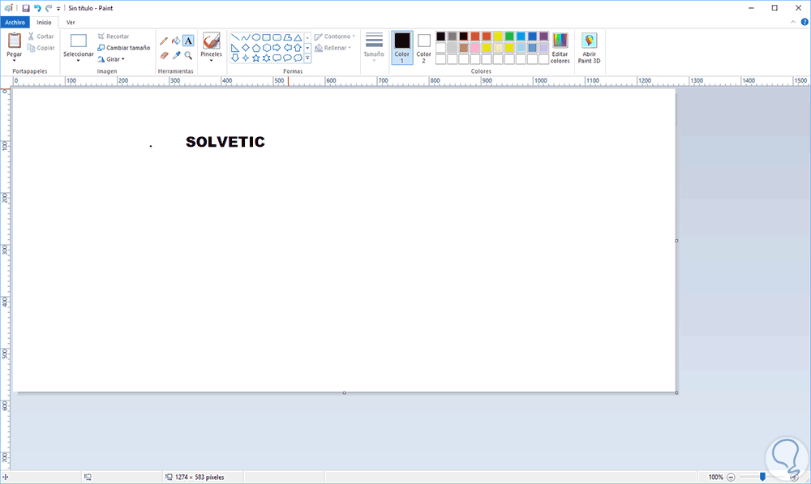Open the Archivo file menu
Image resolution: width=811 pixels, height=484 pixels.
coord(15,22)
